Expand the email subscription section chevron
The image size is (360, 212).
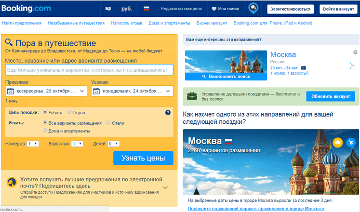[165, 187]
